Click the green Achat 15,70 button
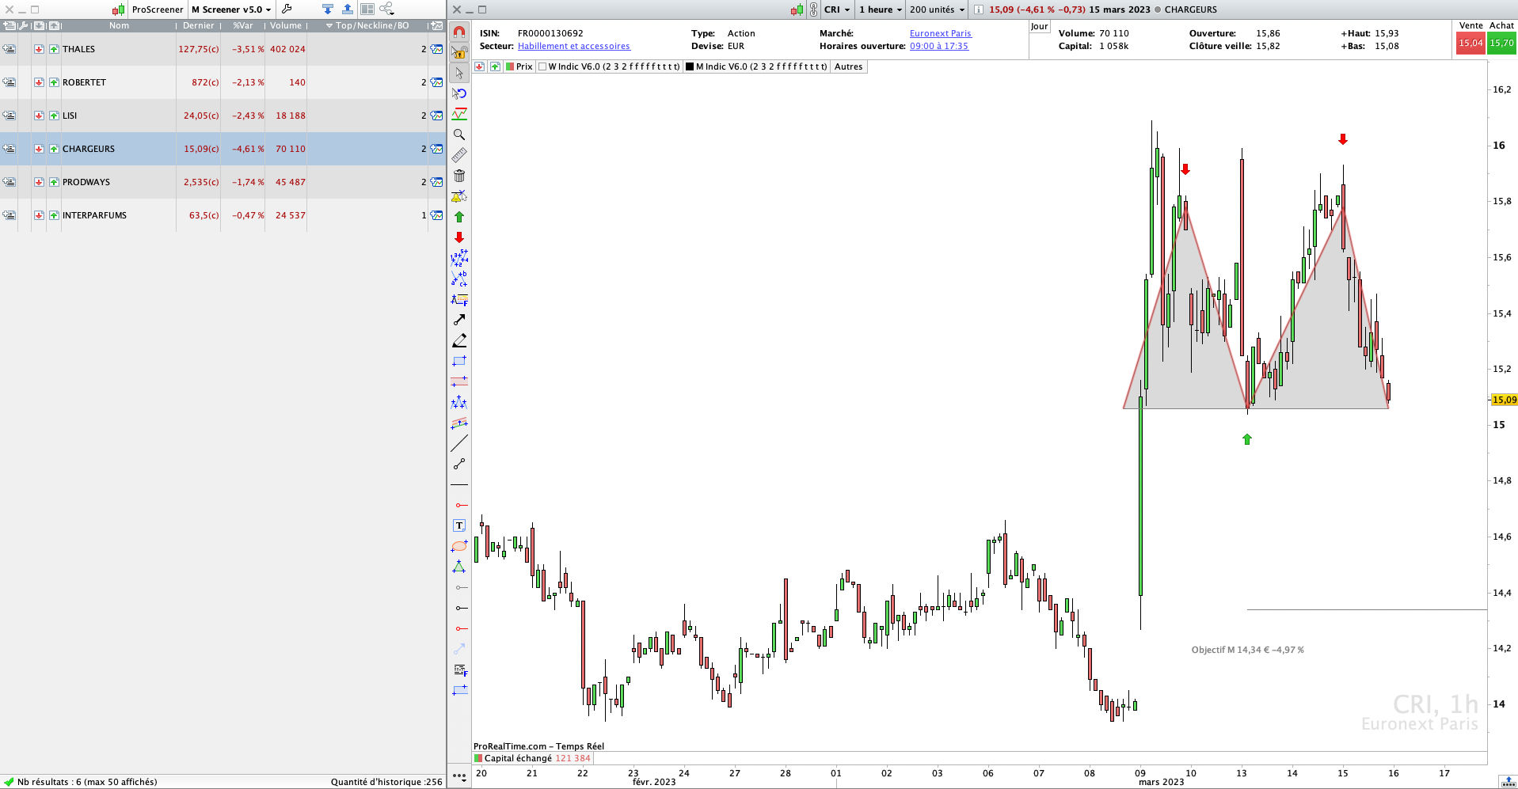 pyautogui.click(x=1501, y=44)
